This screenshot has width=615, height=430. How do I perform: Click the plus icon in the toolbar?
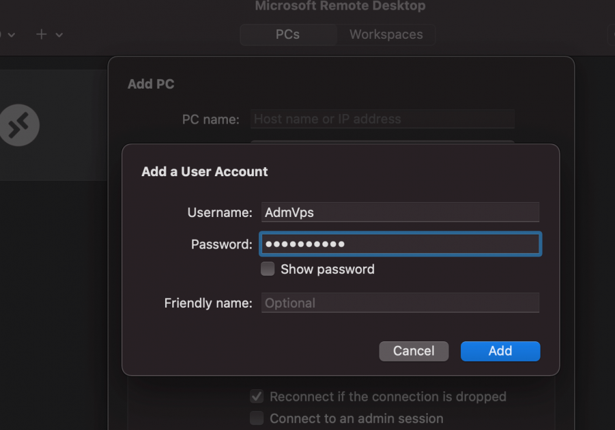click(41, 34)
